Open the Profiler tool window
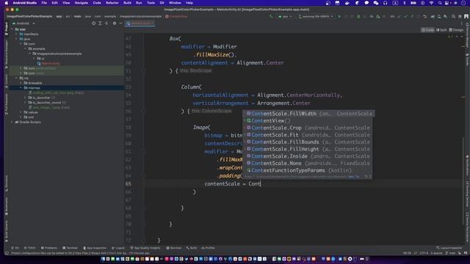The width and height of the screenshot is (470, 264). tap(208, 248)
